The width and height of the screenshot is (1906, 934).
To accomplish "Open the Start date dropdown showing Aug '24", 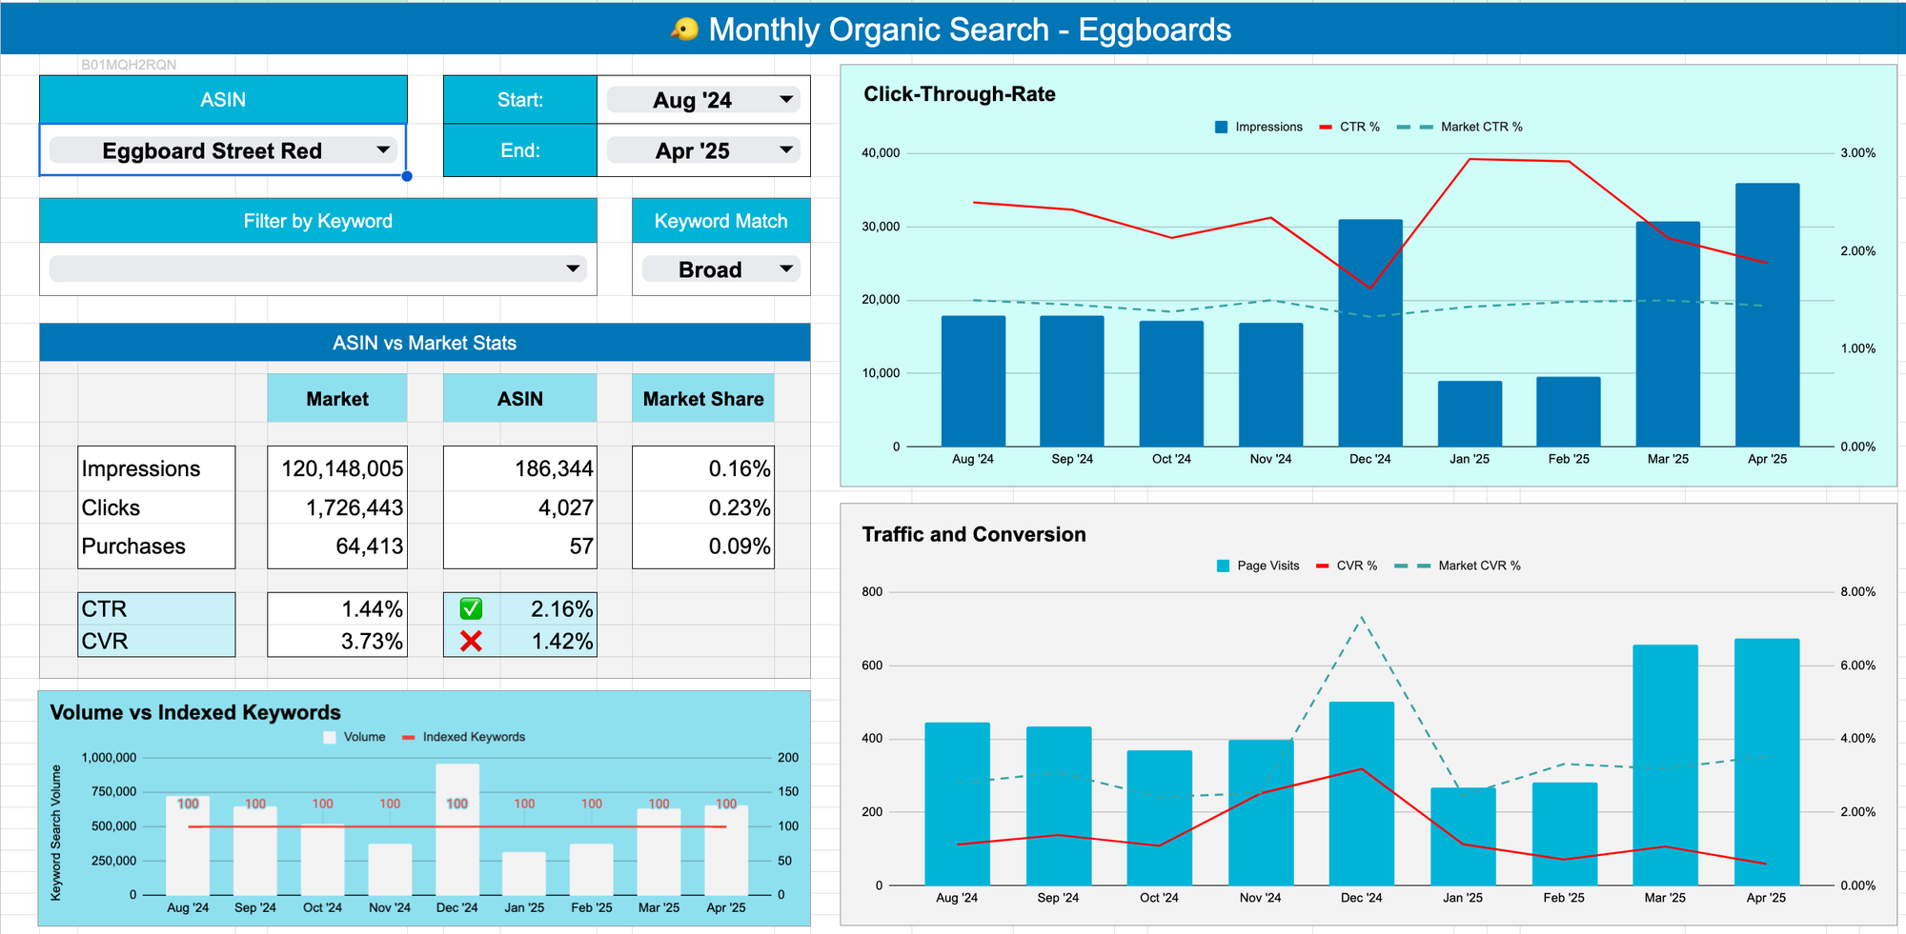I will tap(703, 100).
